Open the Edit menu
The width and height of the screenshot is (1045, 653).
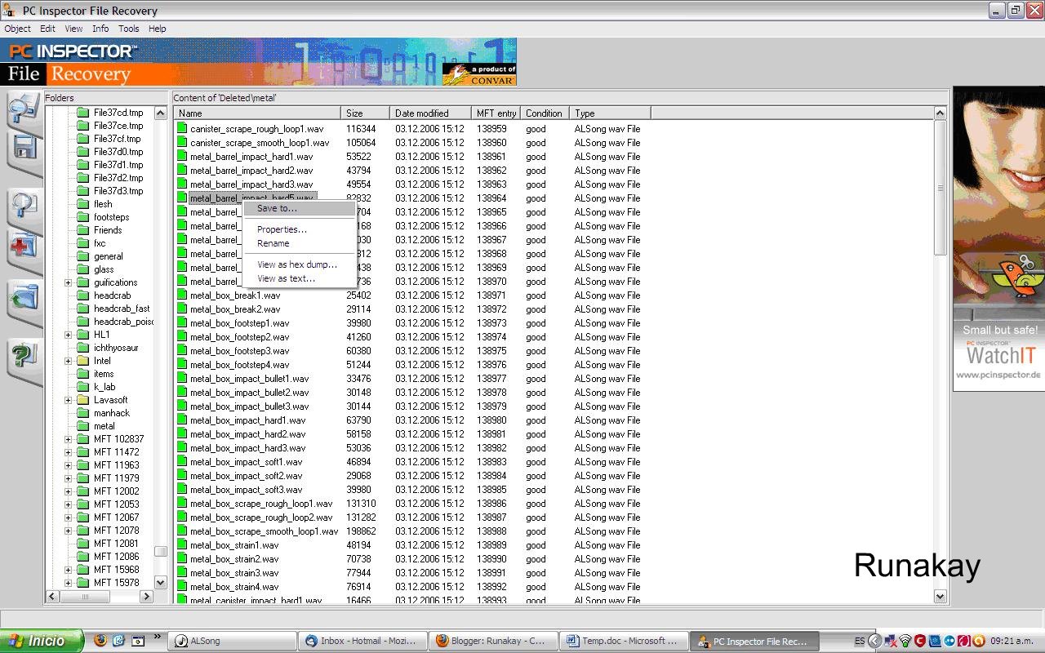pyautogui.click(x=47, y=29)
